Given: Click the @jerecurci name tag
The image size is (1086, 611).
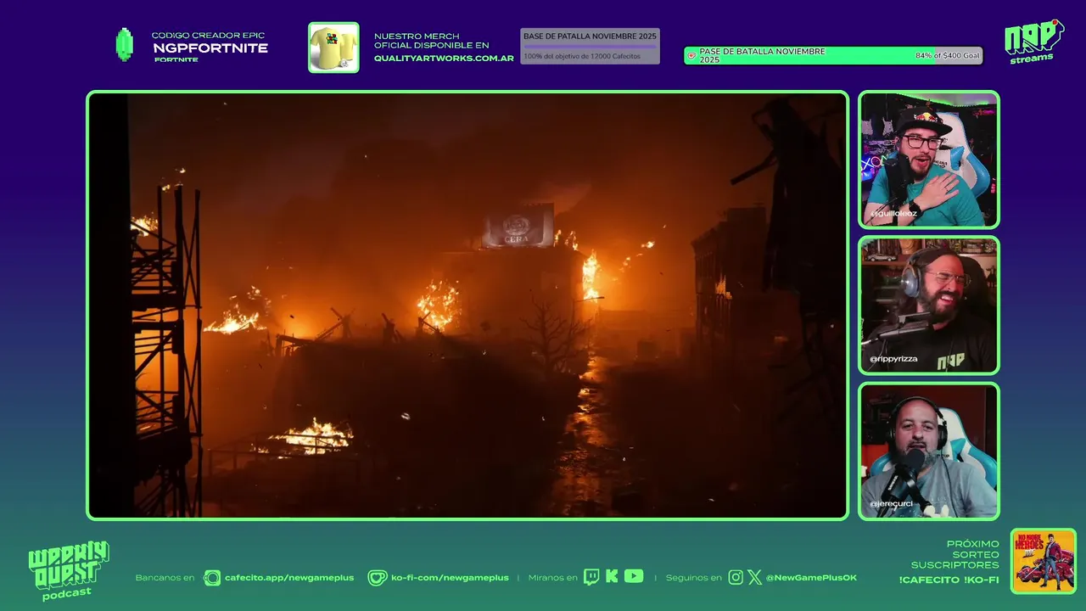Looking at the screenshot, I should point(891,504).
